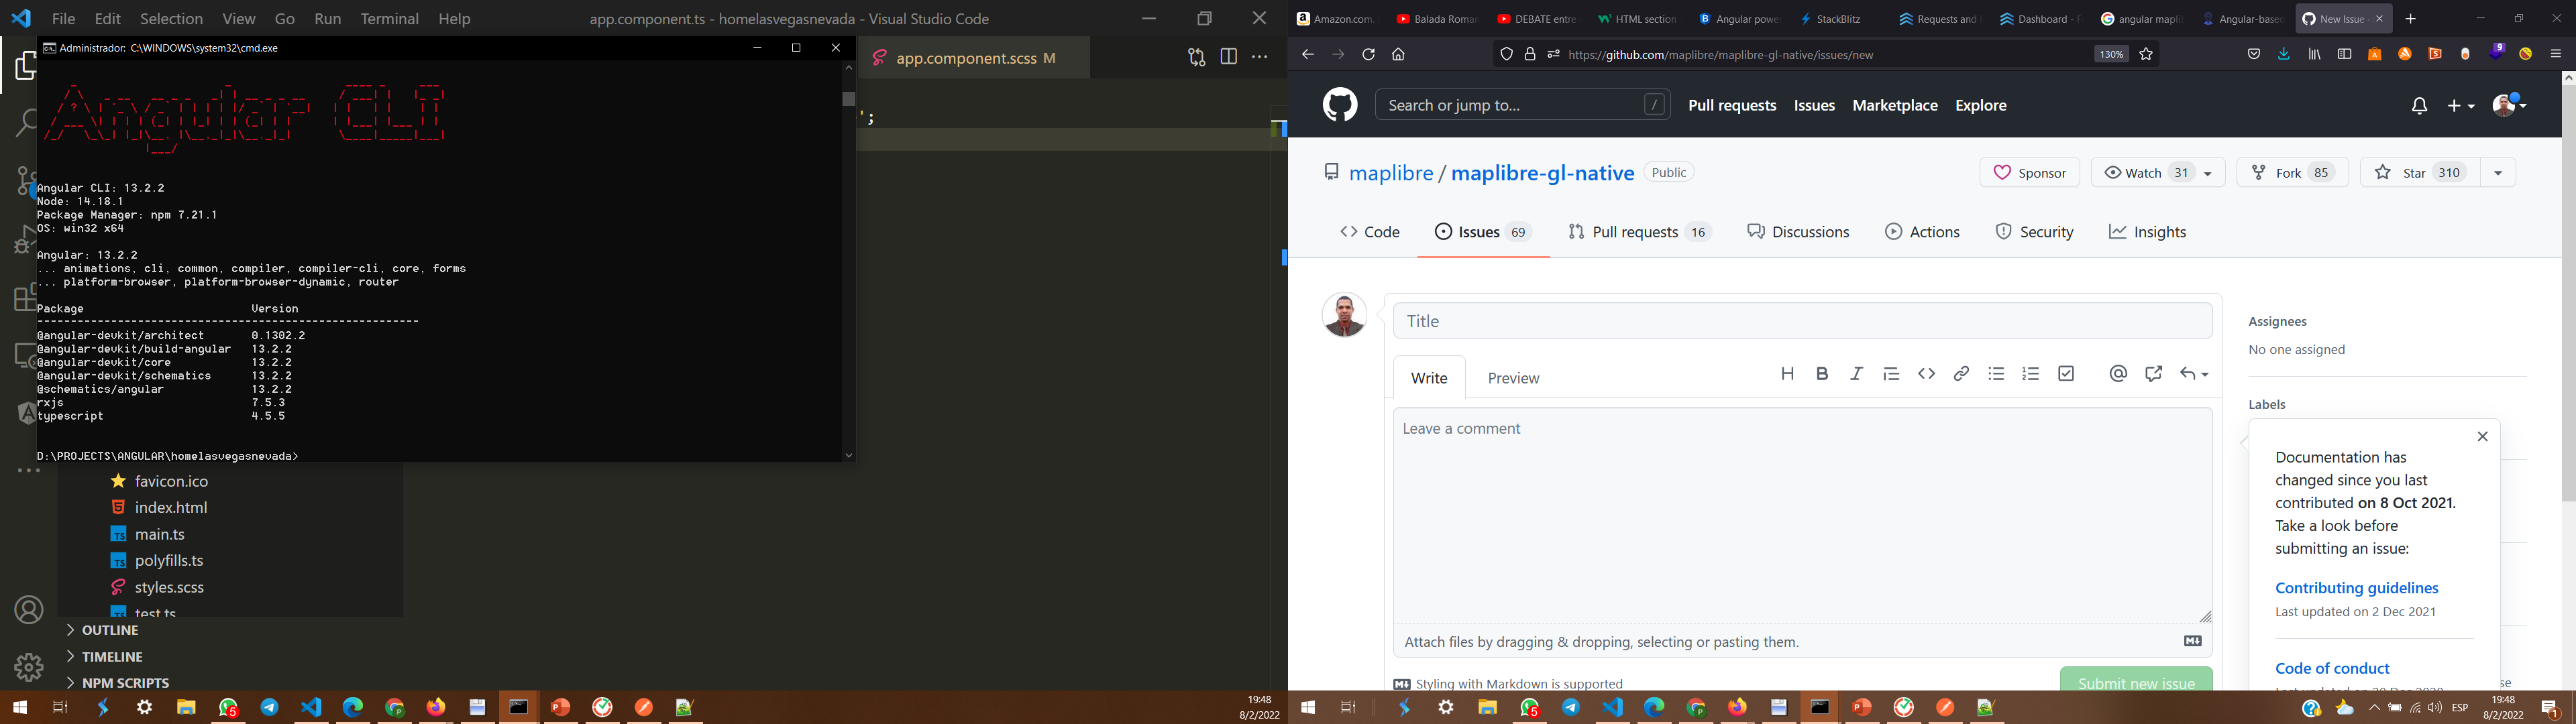This screenshot has width=2576, height=724.
Task: Bookmark the page with the address bar star
Action: coord(2146,54)
